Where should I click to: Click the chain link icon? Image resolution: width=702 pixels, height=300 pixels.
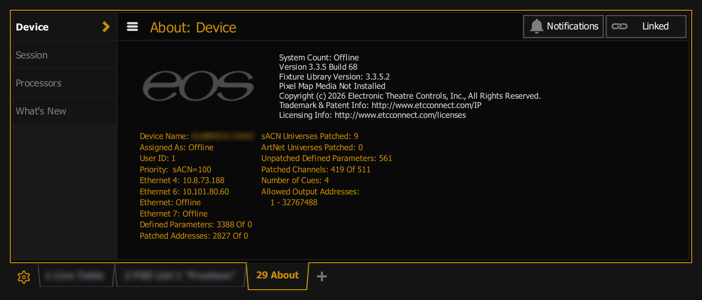coord(619,27)
